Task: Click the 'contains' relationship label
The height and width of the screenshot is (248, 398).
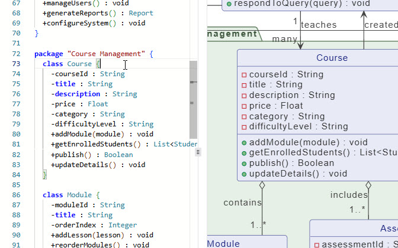Action: coord(242,203)
